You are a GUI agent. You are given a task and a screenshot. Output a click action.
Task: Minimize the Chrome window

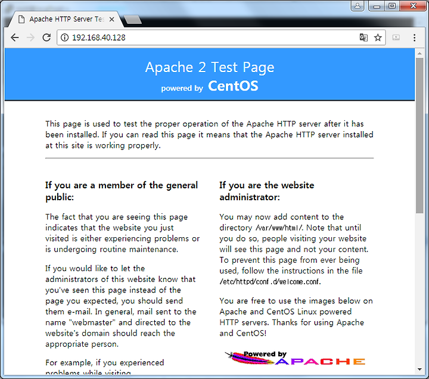(x=377, y=6)
